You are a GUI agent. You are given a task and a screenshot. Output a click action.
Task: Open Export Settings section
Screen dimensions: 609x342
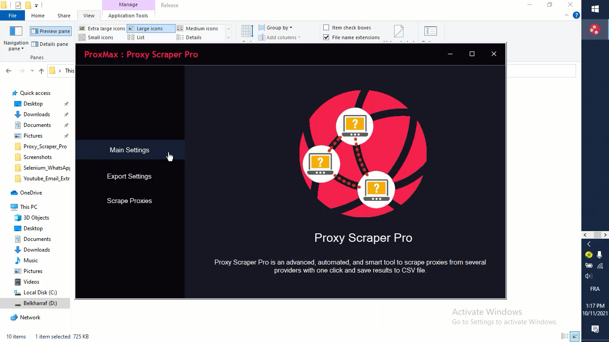[x=129, y=176]
